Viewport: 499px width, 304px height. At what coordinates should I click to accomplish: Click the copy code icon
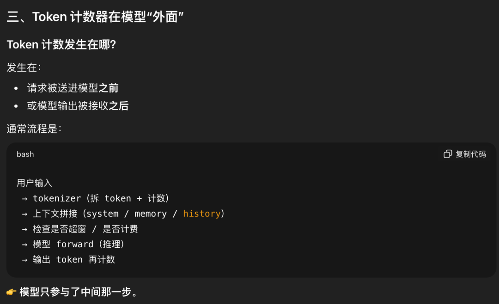click(447, 154)
